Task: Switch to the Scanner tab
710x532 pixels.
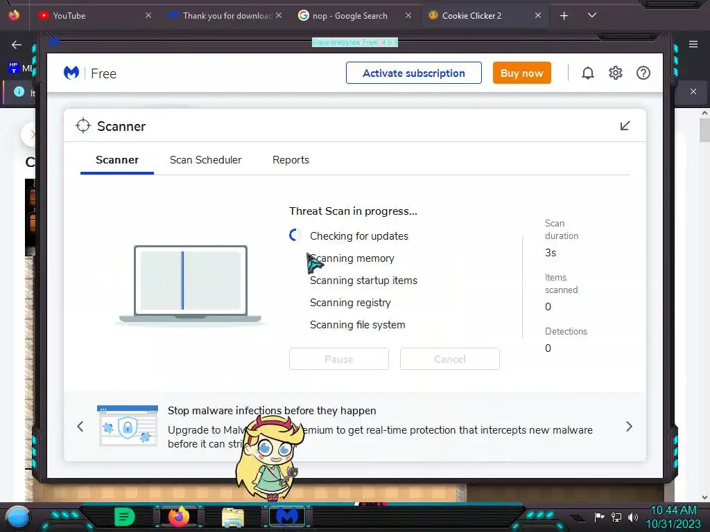Action: pyautogui.click(x=116, y=160)
